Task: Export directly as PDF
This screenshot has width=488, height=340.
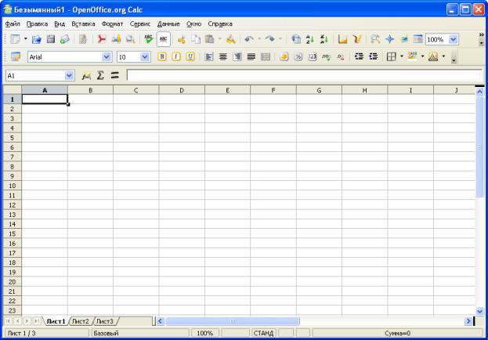Action: pyautogui.click(x=102, y=39)
